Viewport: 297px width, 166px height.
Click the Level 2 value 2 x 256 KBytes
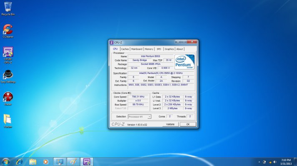coord(172,105)
